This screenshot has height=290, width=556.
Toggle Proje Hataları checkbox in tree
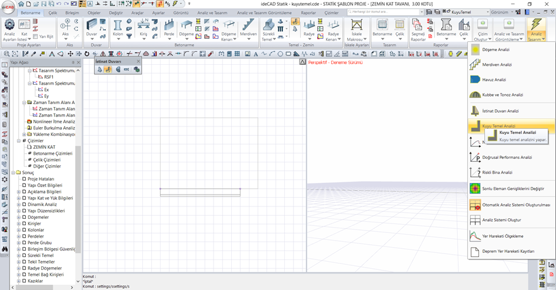pos(24,179)
